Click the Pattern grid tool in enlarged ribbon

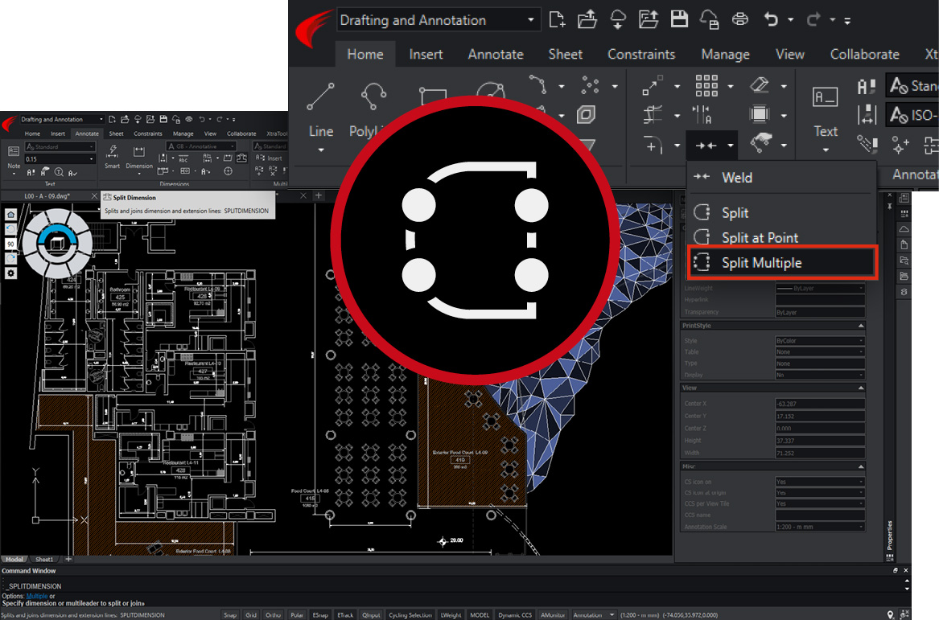tap(706, 85)
